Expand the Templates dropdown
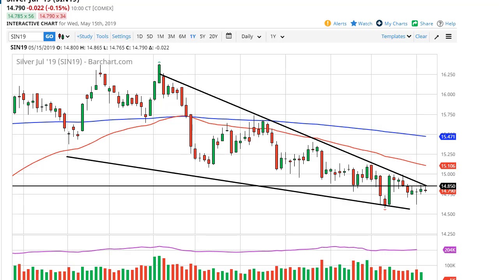 click(396, 37)
